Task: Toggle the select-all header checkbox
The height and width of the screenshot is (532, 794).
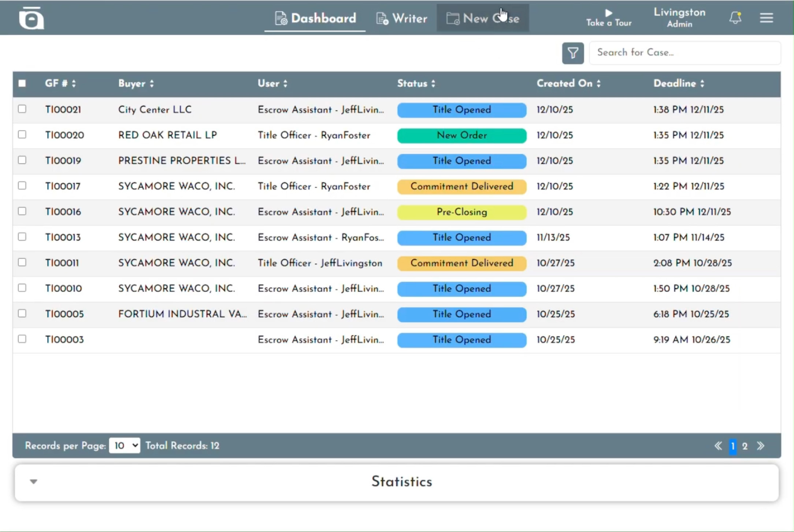Action: (22, 83)
